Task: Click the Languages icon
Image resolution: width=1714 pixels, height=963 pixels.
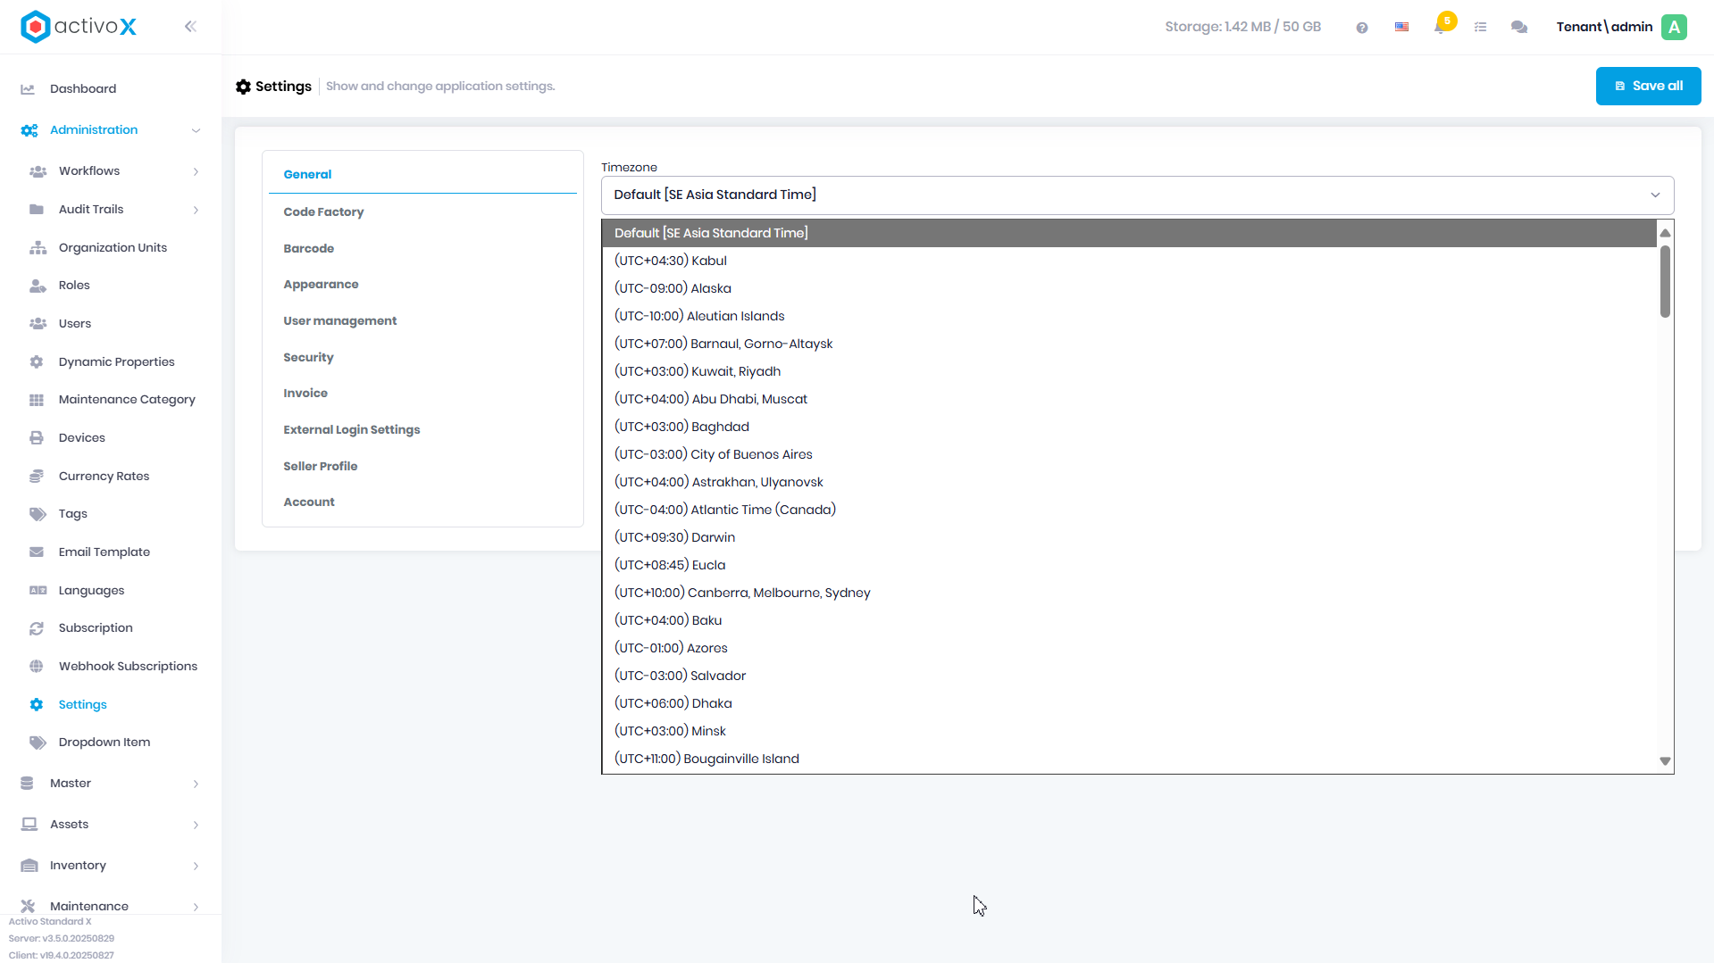Action: (38, 591)
